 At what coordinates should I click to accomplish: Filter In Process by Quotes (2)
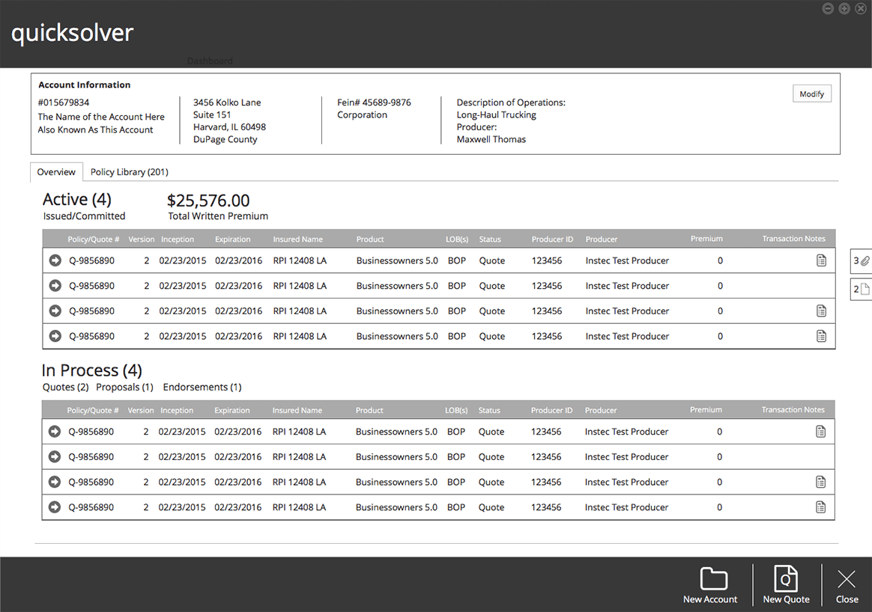click(x=65, y=388)
